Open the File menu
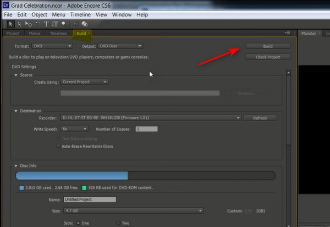The width and height of the screenshot is (330, 227). [x=8, y=14]
